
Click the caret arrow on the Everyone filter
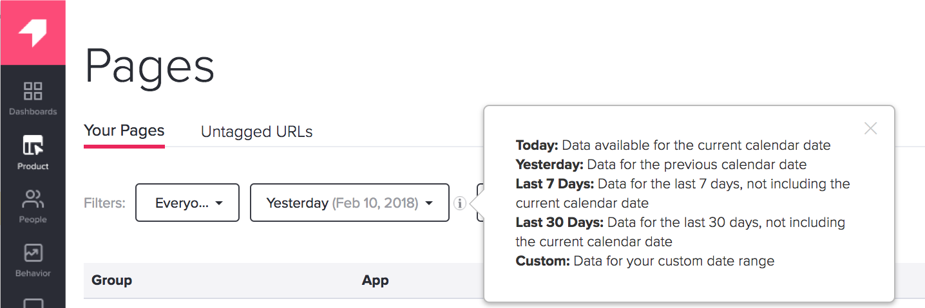pos(219,203)
